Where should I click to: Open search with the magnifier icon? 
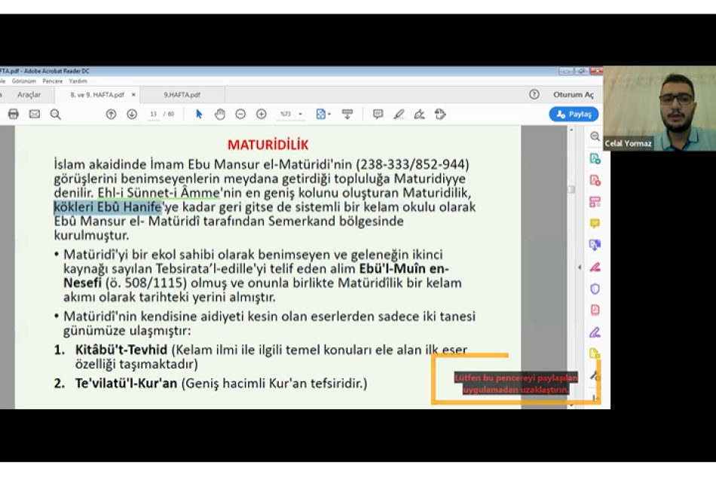pyautogui.click(x=54, y=114)
